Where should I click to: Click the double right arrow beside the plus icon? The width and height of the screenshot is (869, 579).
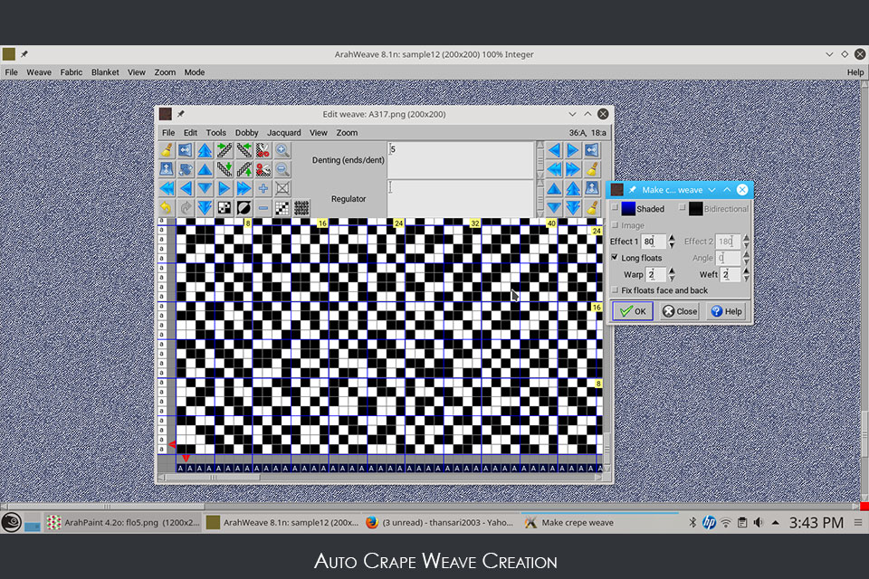pos(244,188)
